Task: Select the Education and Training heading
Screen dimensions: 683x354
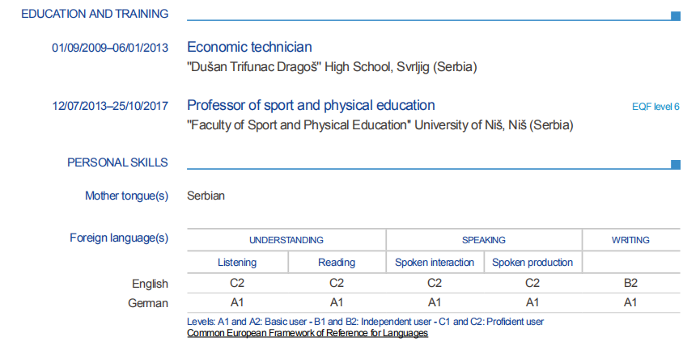Action: pos(95,14)
